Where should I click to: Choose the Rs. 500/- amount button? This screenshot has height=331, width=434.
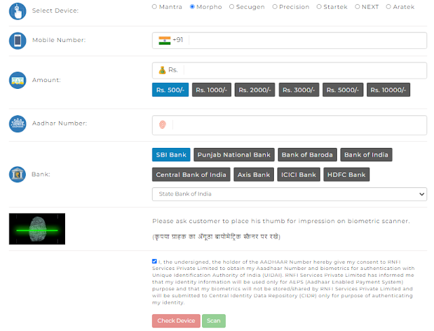tap(170, 90)
